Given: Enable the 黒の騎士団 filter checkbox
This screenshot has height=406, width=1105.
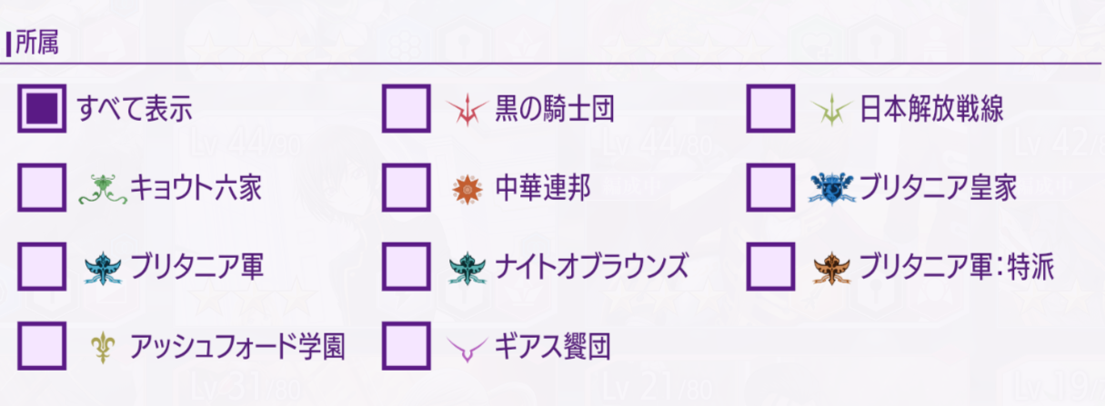Looking at the screenshot, I should (406, 109).
